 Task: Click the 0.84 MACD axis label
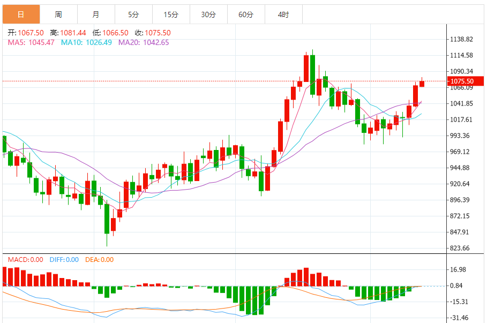(x=456, y=286)
